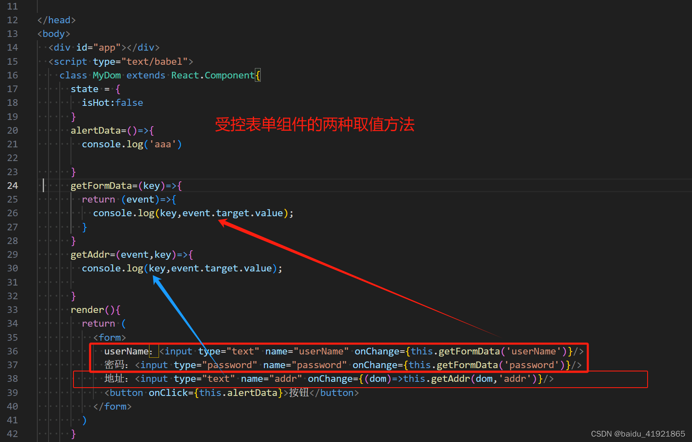The image size is (692, 442).
Task: Select event.target.value on line 26
Action: coord(232,213)
